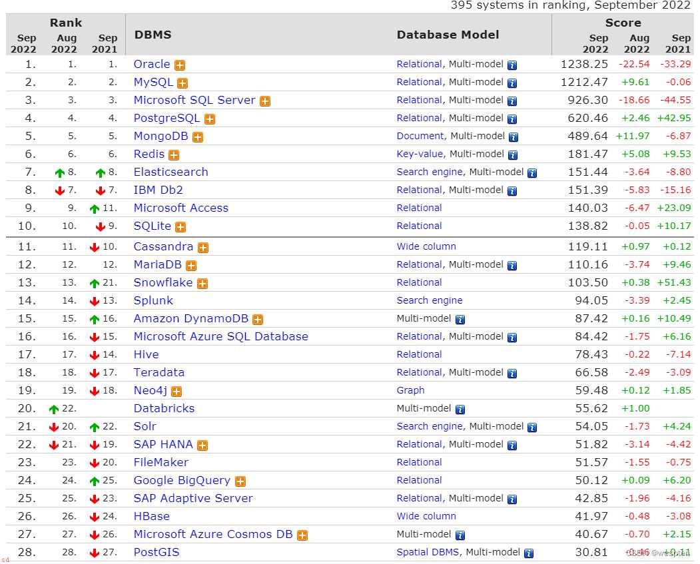Click the orange plus icon beside PostgreSQL

(x=210, y=119)
